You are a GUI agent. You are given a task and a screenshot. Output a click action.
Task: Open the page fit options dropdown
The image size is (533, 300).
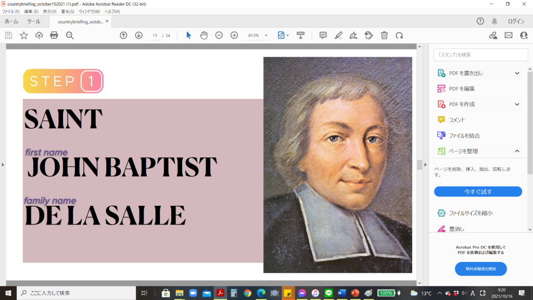[287, 35]
